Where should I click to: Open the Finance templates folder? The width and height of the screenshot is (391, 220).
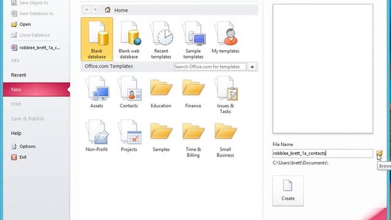tap(193, 93)
